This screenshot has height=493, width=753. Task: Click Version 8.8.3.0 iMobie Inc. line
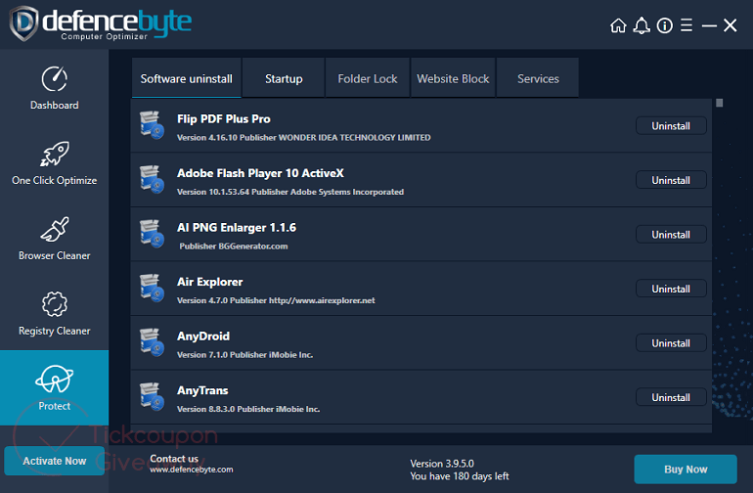pos(248,409)
